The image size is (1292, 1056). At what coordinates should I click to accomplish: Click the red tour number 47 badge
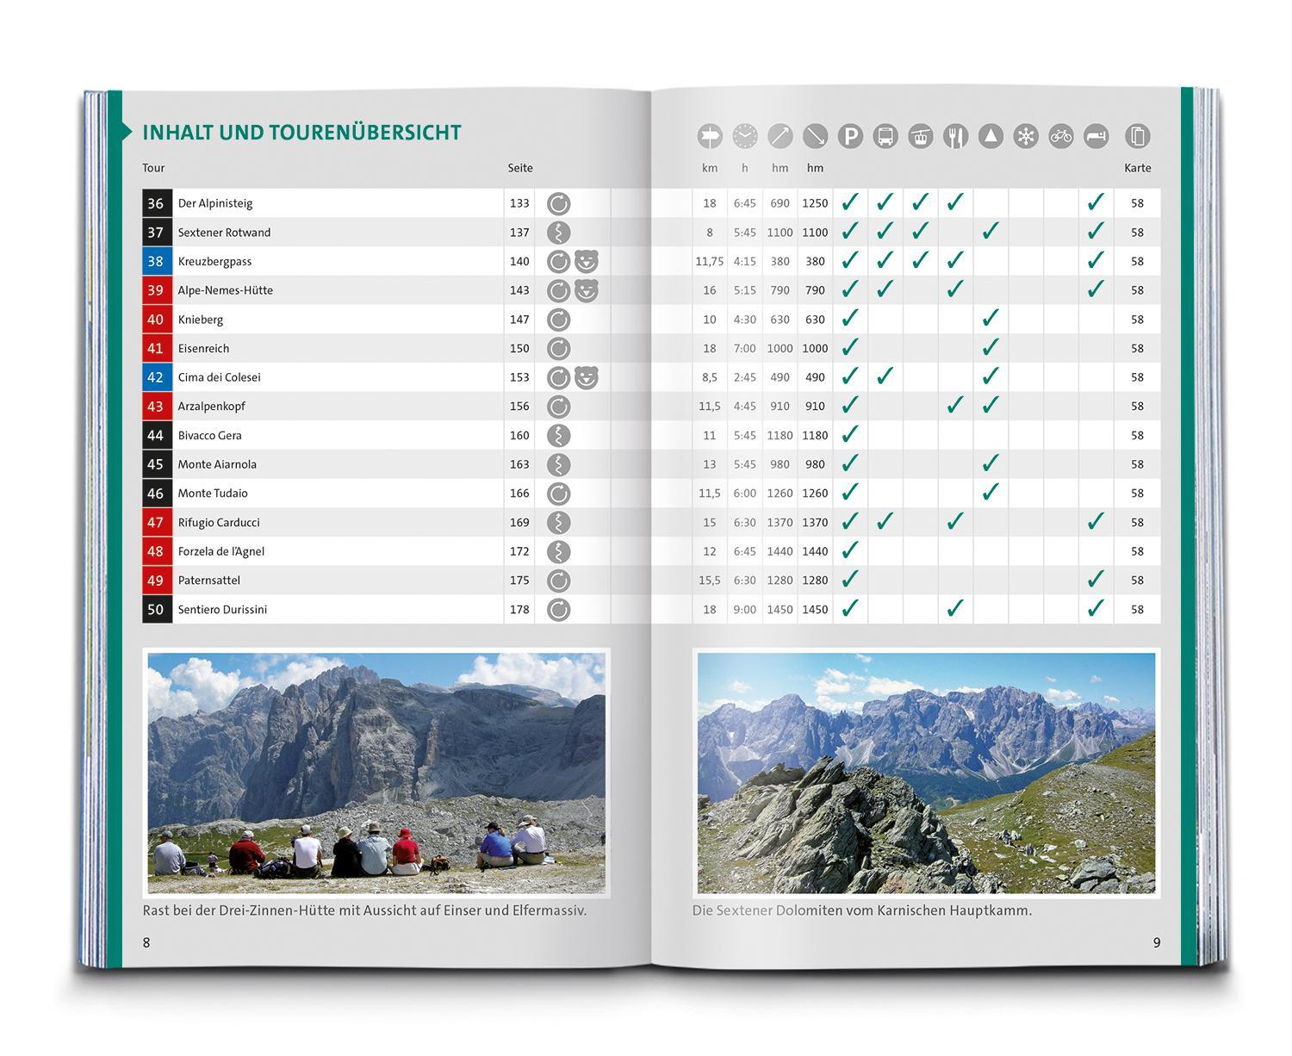click(157, 522)
